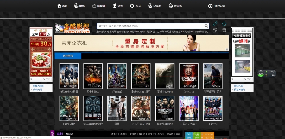Go to 首页 home icon

59,6
